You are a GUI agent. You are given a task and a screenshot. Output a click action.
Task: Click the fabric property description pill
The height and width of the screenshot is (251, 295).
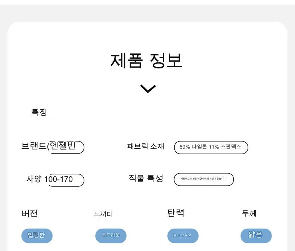[204, 179]
